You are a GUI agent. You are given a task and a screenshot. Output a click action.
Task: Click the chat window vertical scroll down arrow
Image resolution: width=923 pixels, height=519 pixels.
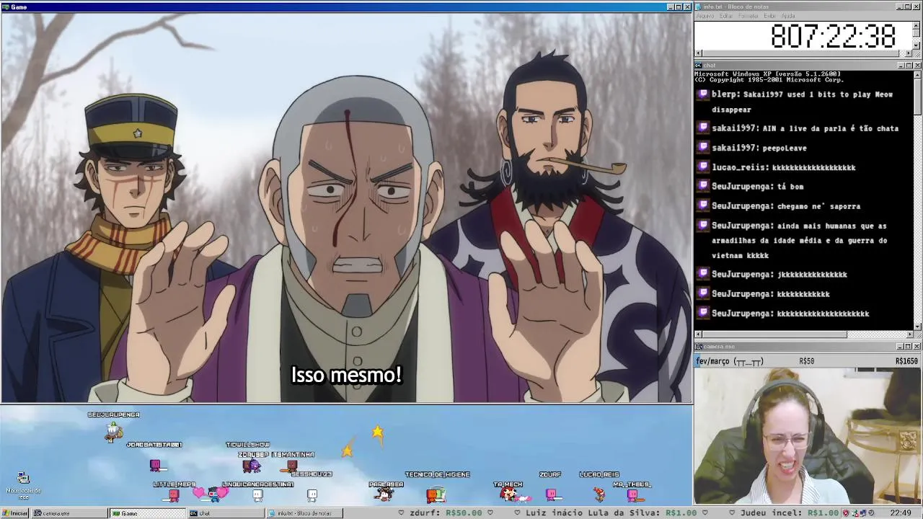click(917, 327)
